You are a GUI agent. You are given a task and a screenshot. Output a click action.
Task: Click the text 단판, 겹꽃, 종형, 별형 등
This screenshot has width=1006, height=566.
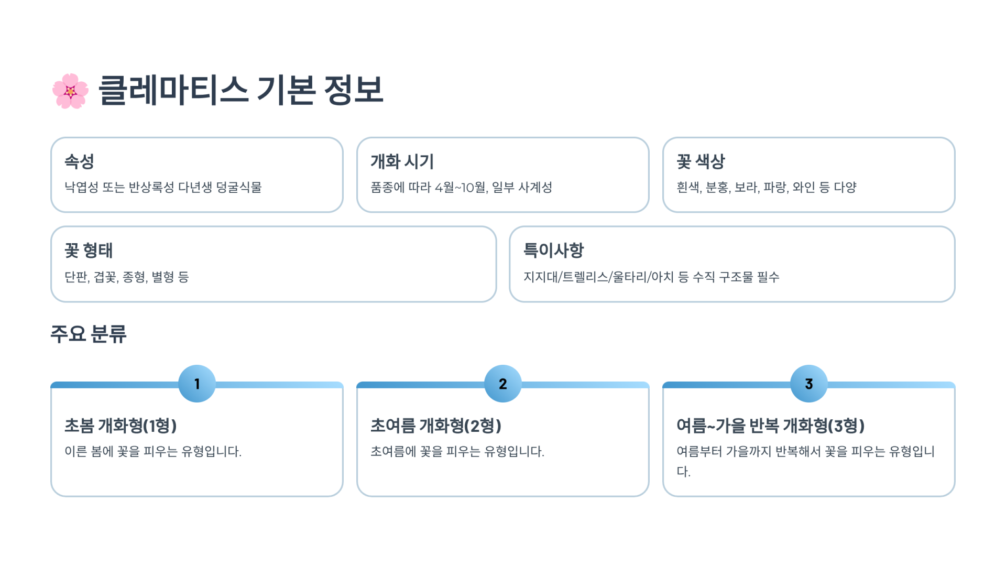[x=126, y=277]
